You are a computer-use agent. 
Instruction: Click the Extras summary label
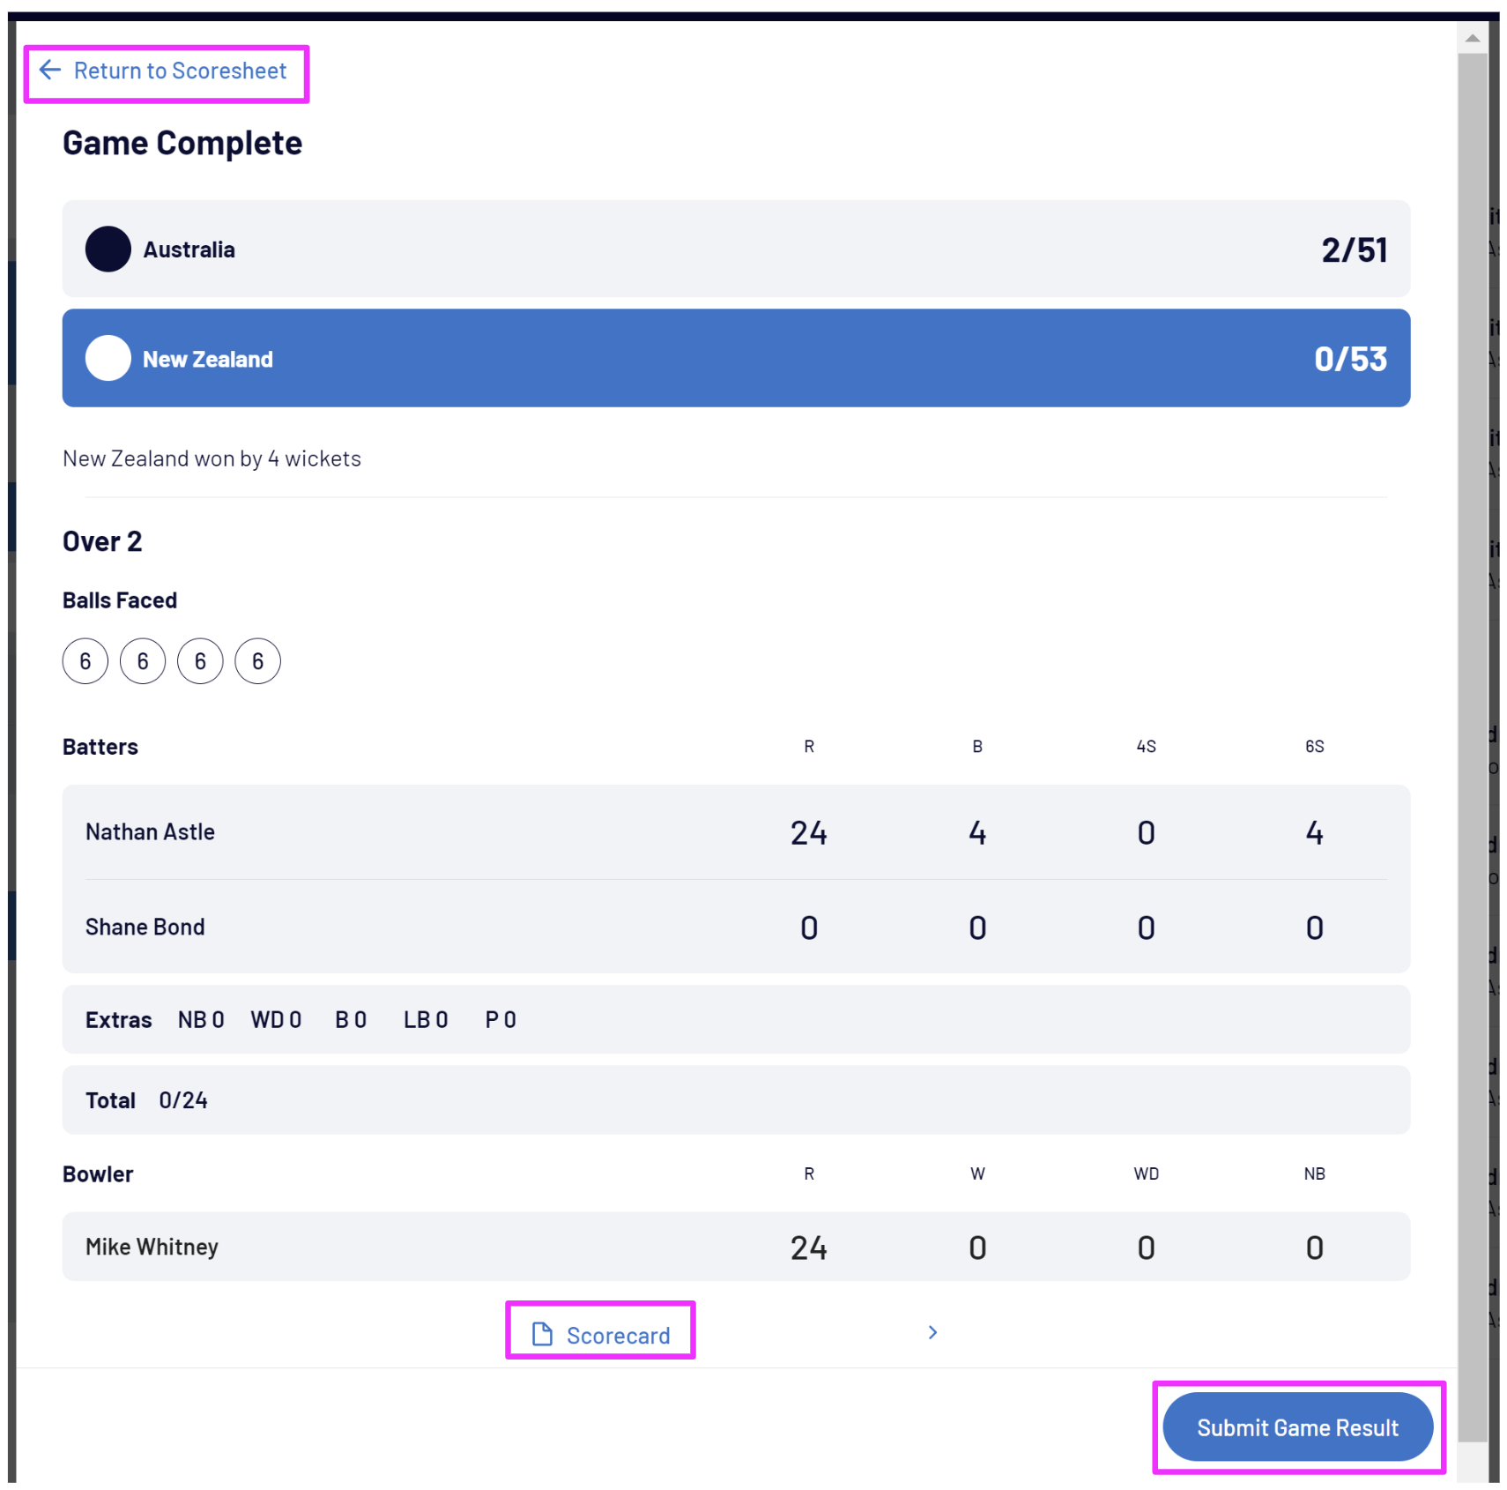[x=118, y=1020]
